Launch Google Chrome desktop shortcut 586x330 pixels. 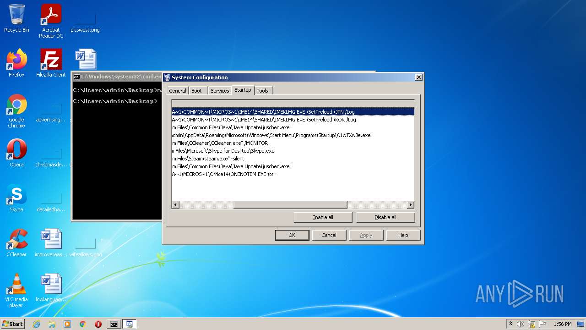click(16, 111)
